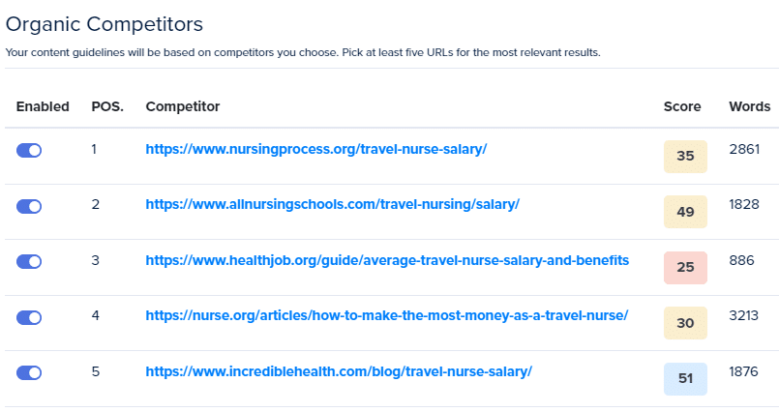This screenshot has width=779, height=412.
Task: Toggle the healthjob.org competitor switch
Action: 29,261
